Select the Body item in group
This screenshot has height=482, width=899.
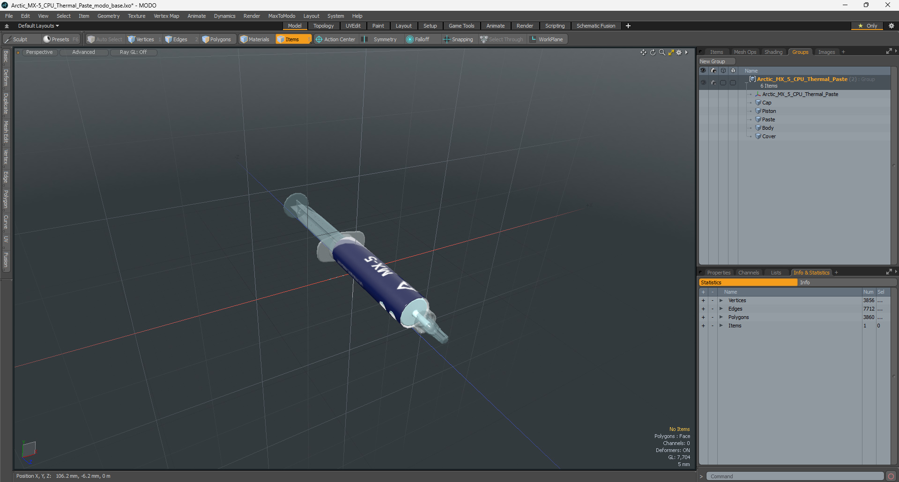[x=767, y=128]
